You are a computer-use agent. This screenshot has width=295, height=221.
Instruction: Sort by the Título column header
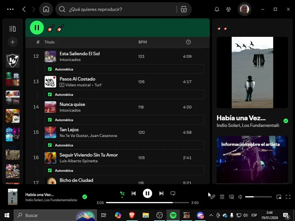(49, 42)
